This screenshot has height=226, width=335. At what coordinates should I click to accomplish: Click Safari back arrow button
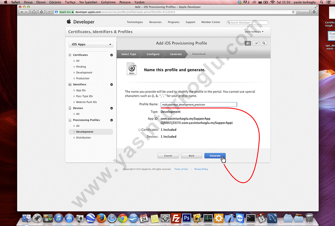point(22,12)
